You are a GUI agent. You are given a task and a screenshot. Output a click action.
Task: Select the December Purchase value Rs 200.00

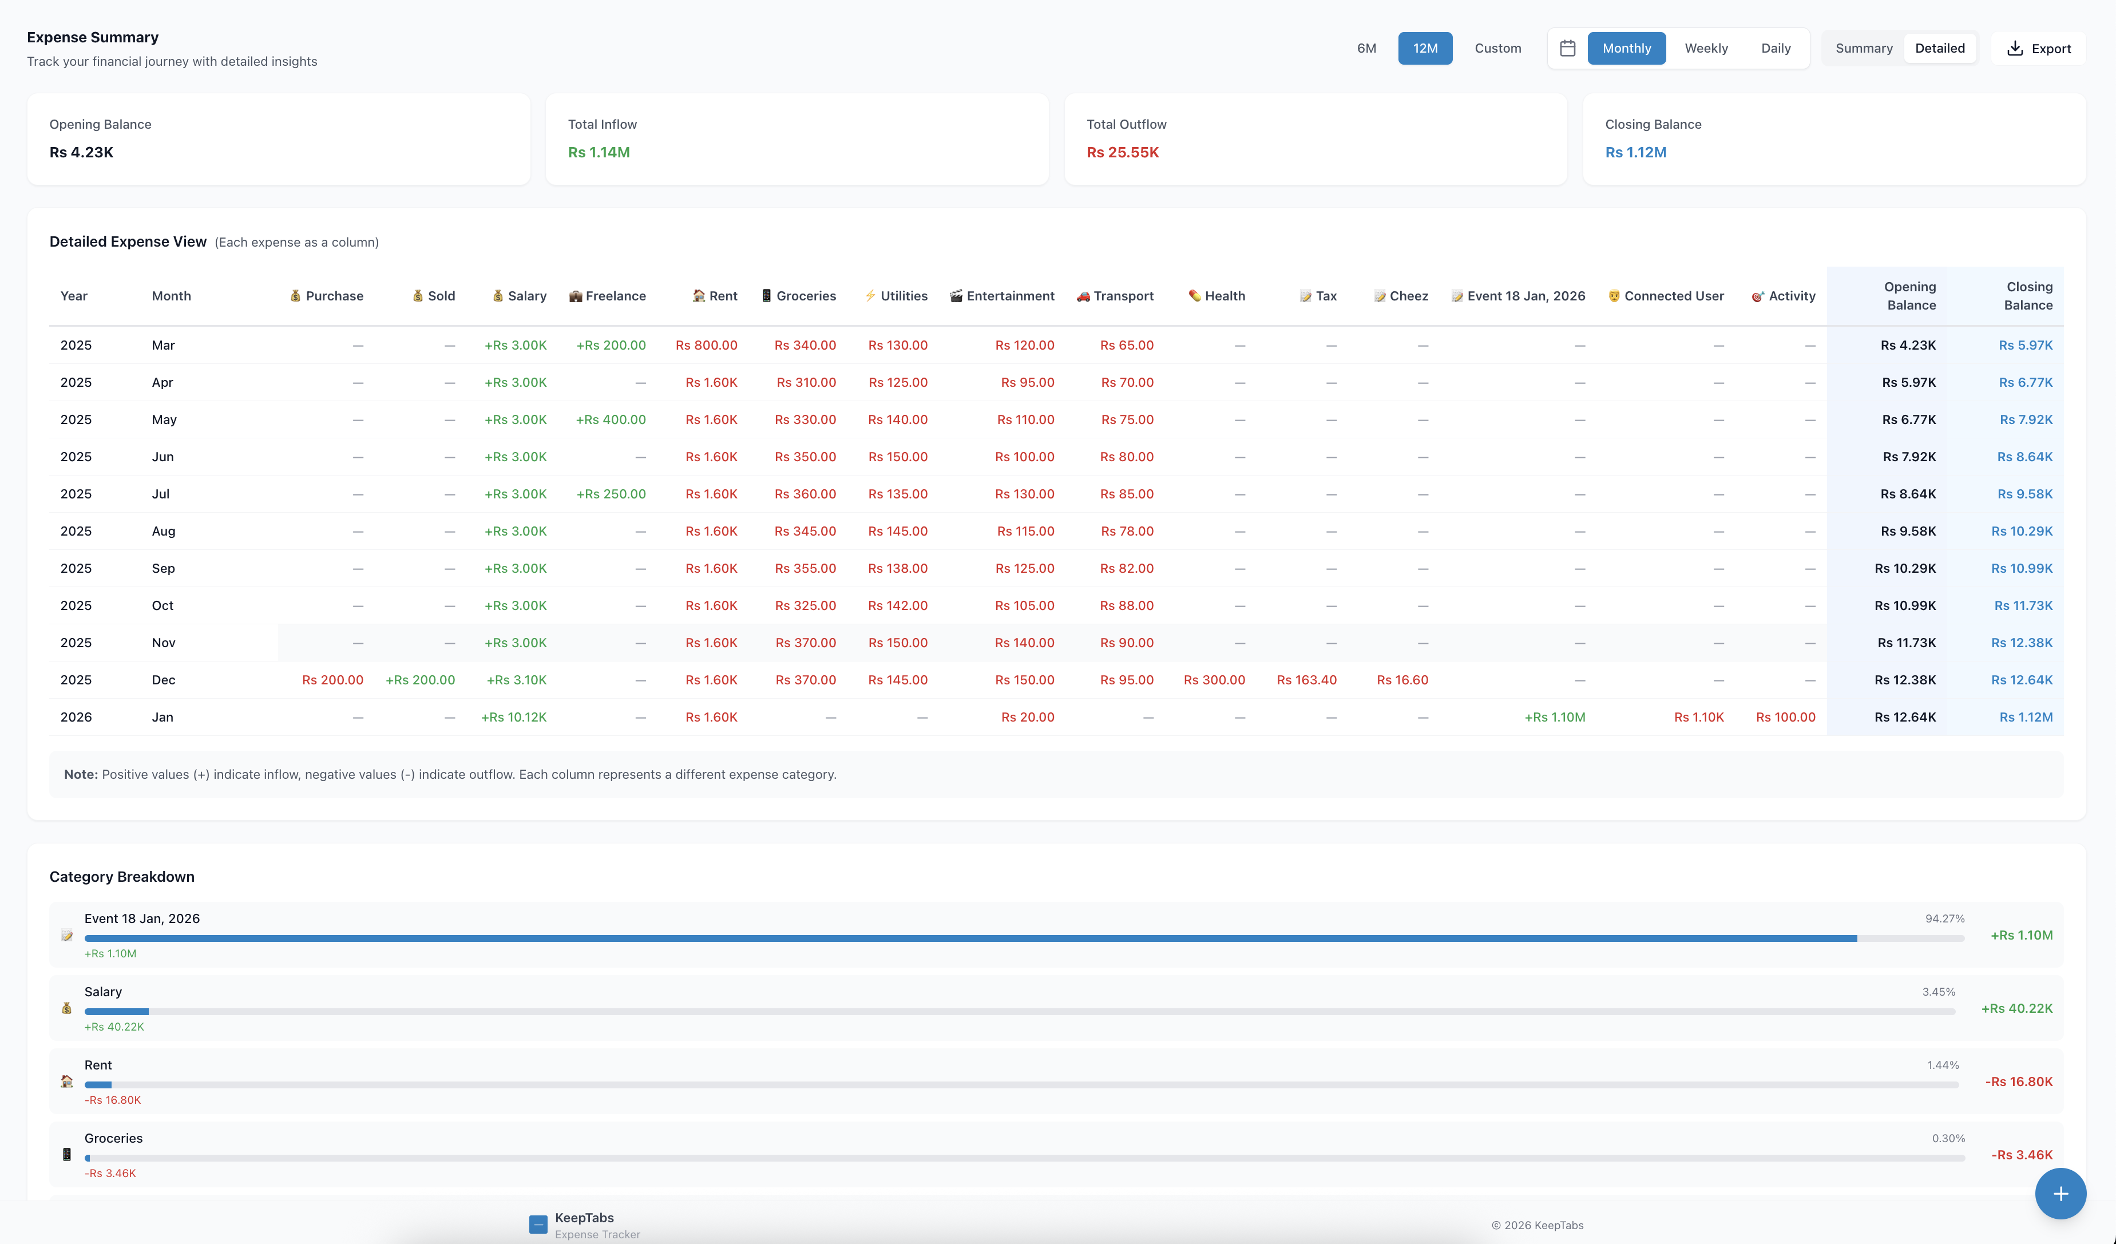click(x=332, y=680)
